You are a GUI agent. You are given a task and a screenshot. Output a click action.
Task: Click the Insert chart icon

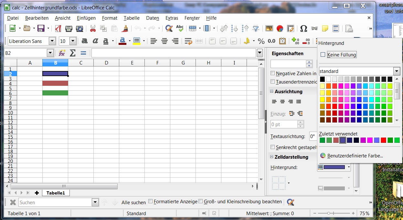tap(280, 28)
